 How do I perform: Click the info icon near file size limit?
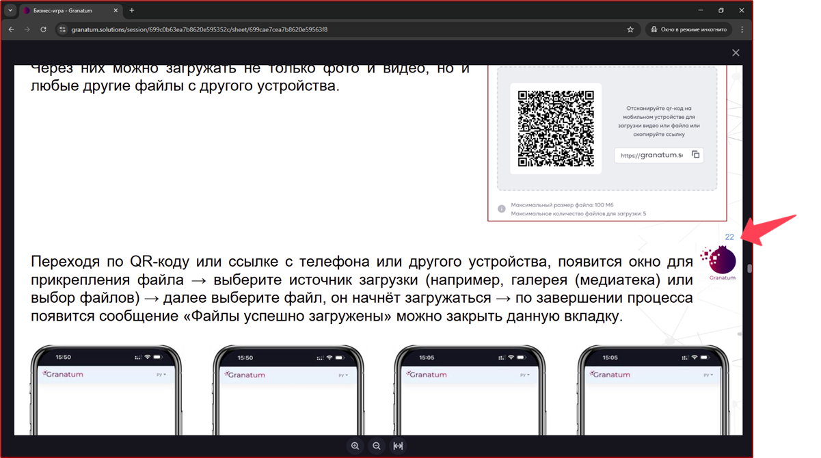tap(501, 208)
